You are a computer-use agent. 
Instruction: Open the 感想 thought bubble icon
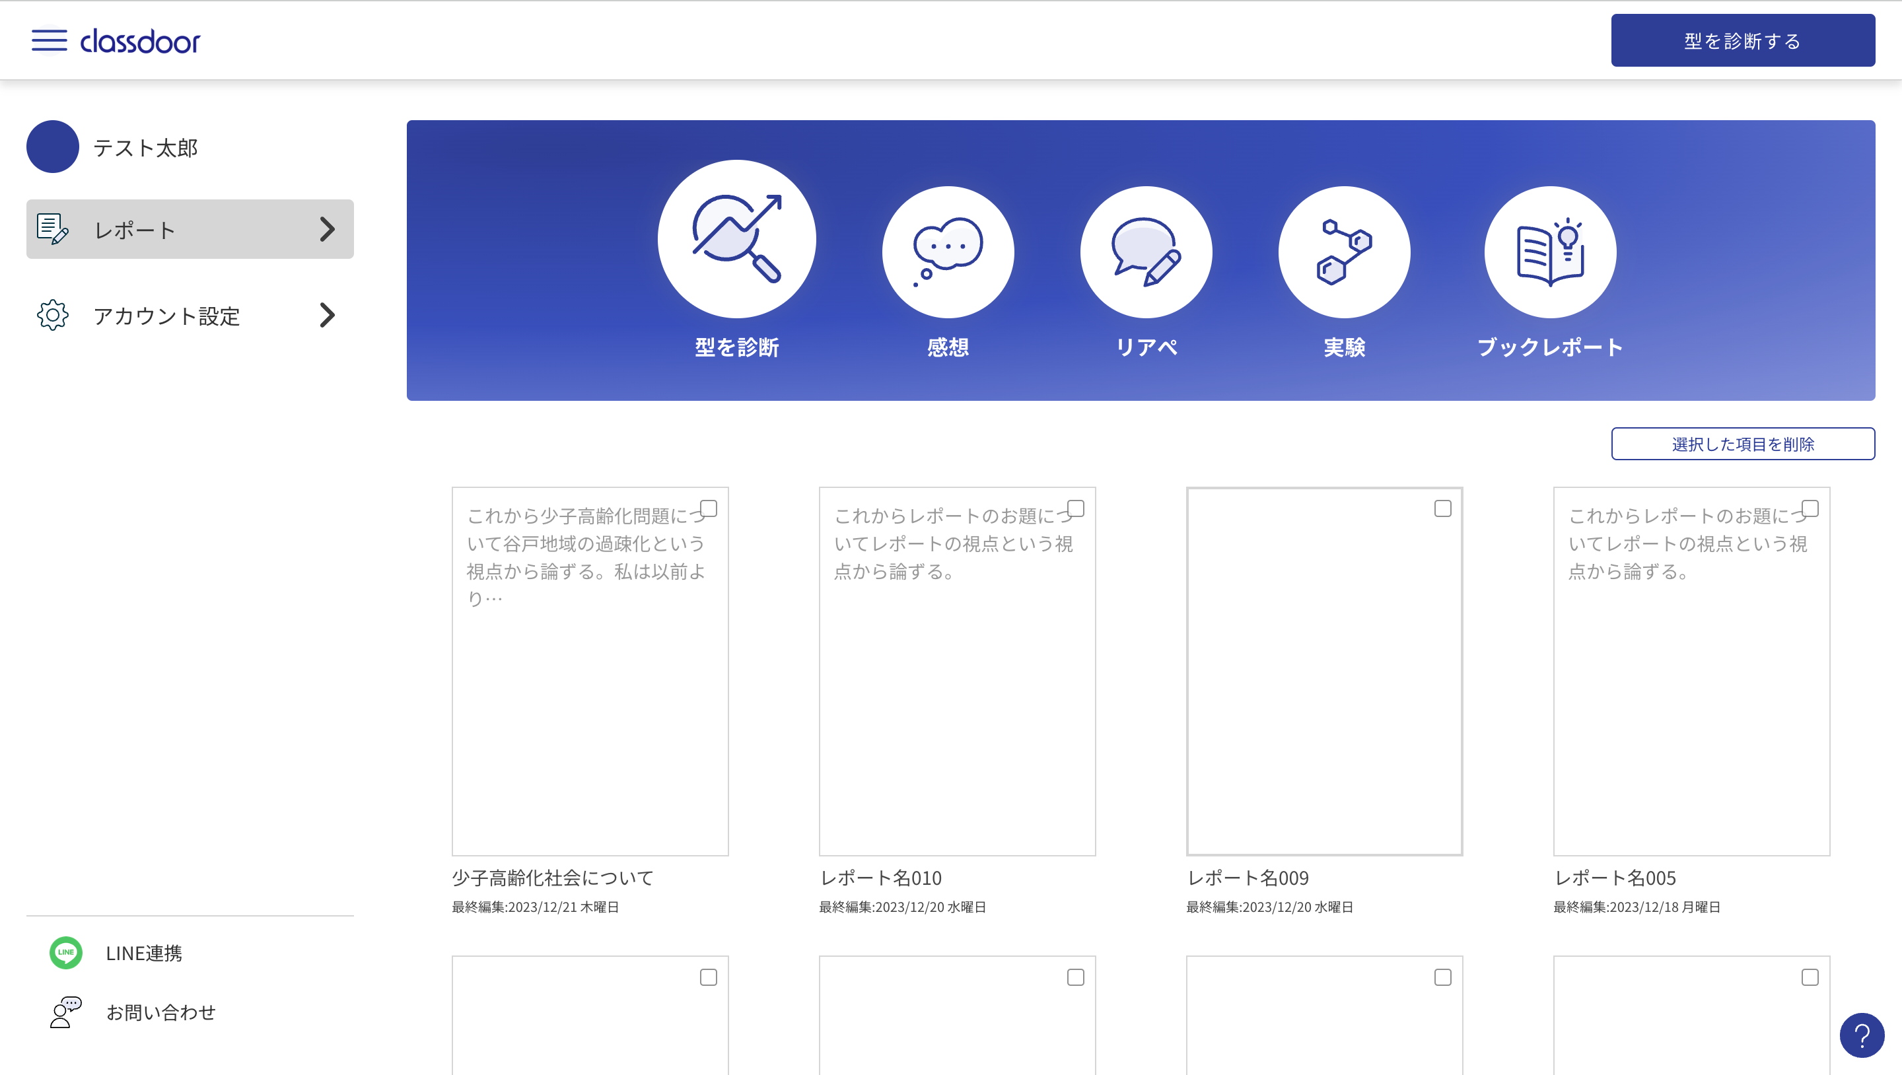pyautogui.click(x=947, y=252)
